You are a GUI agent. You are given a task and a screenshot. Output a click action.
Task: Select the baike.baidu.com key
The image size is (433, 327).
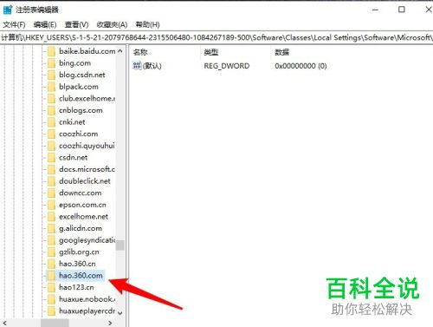87,51
